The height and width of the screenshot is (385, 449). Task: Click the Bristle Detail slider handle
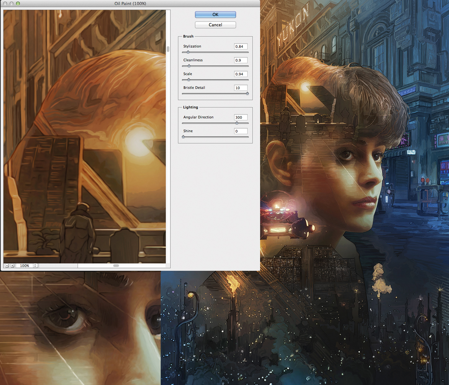(247, 93)
